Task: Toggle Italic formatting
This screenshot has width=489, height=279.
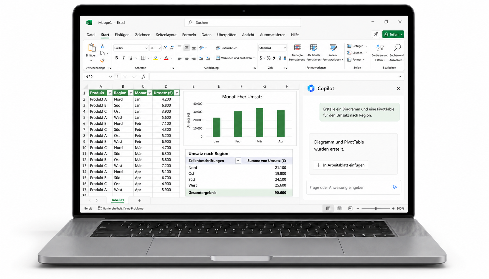Action: tap(124, 58)
